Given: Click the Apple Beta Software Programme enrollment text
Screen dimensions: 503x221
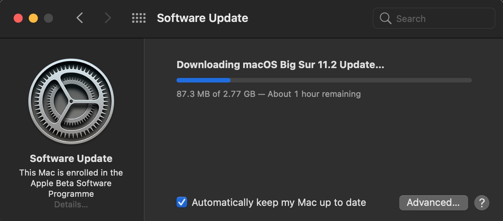Looking at the screenshot, I should [x=71, y=183].
